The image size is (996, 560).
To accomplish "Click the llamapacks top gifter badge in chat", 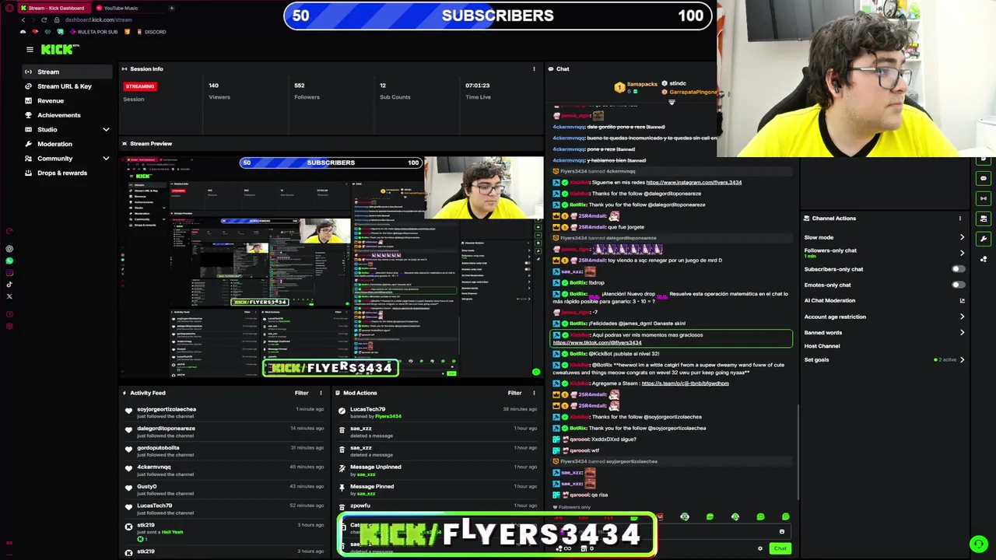I will pos(637,87).
